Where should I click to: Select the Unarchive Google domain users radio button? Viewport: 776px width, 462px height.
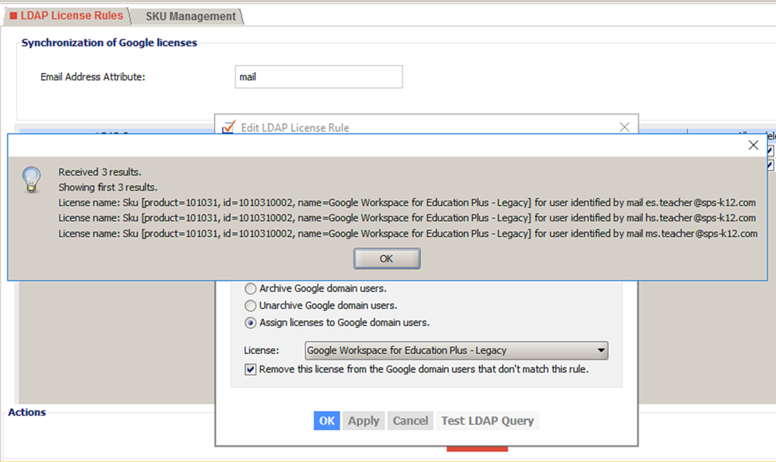click(251, 305)
